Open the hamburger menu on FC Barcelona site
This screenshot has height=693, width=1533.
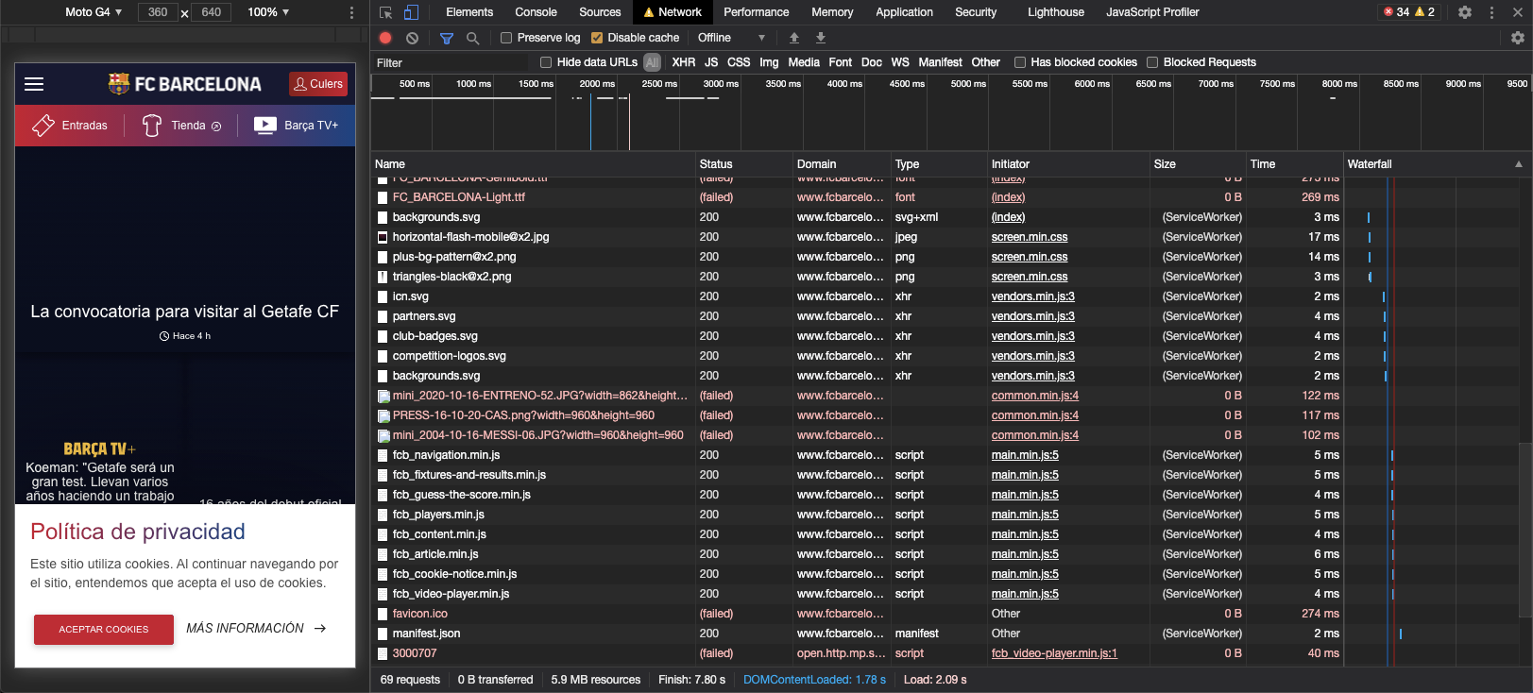tap(34, 84)
